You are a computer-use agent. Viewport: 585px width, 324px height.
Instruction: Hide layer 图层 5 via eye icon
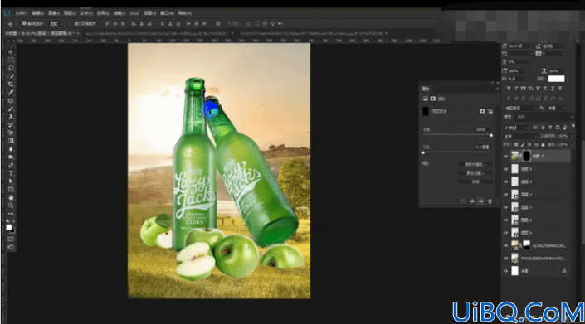pos(506,169)
